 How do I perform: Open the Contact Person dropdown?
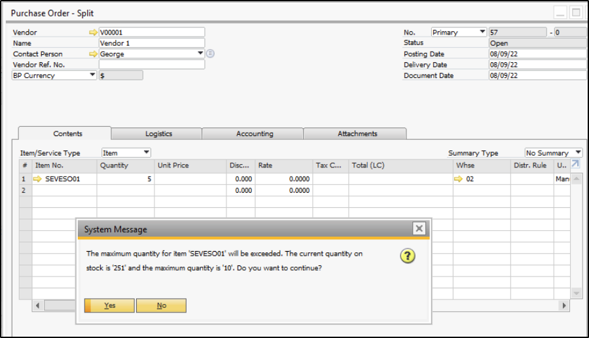[x=200, y=54]
